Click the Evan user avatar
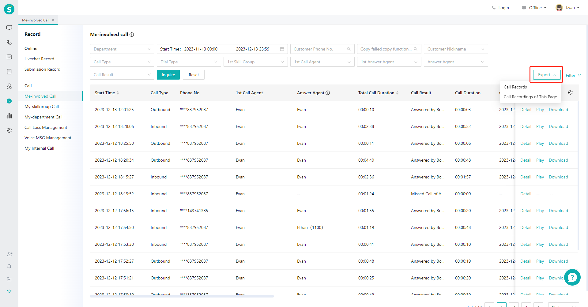Screen dimensions: 588x307 click(x=559, y=8)
